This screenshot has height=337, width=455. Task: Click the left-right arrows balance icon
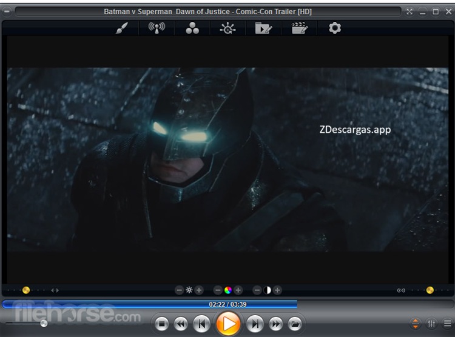(55, 290)
